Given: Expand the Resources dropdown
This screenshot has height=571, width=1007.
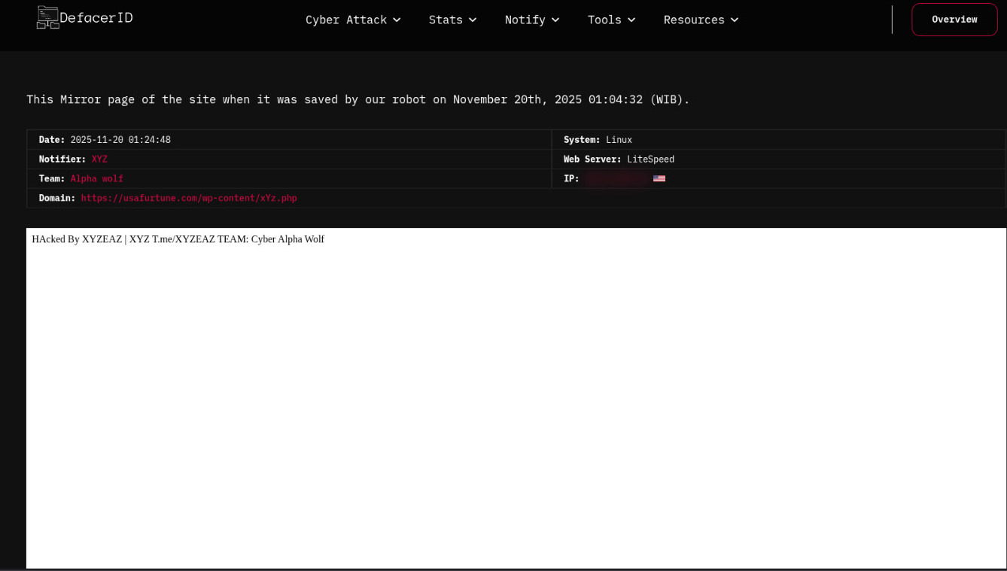Looking at the screenshot, I should [735, 20].
